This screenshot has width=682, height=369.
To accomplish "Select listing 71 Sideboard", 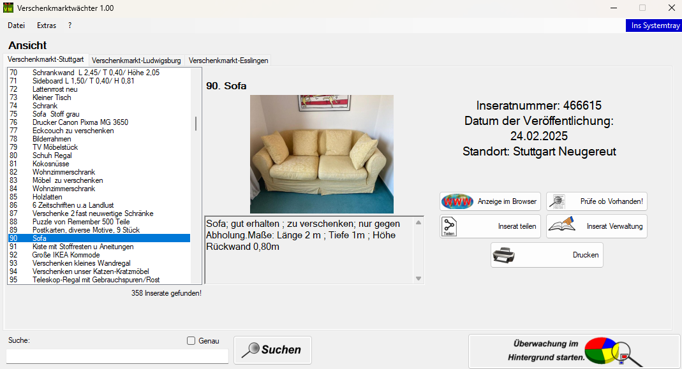I will [99, 81].
